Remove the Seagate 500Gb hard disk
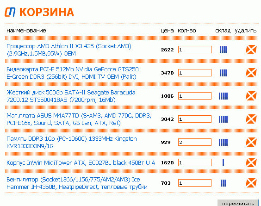 pyautogui.click(x=251, y=96)
